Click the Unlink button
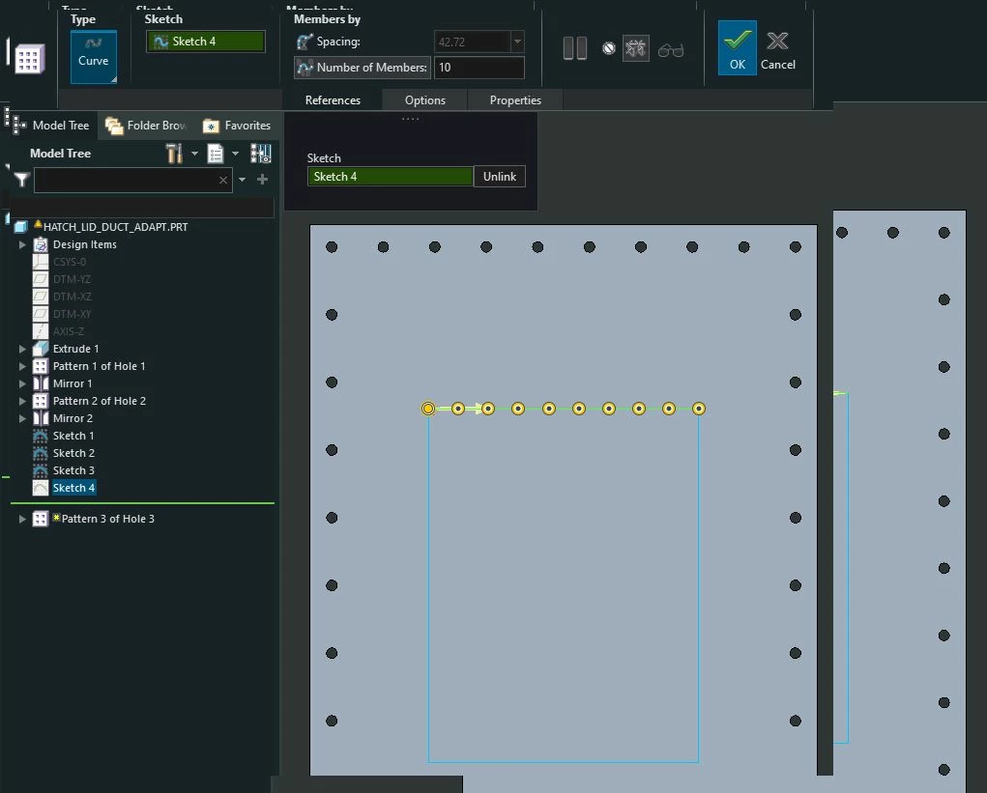The width and height of the screenshot is (987, 793). 499,177
